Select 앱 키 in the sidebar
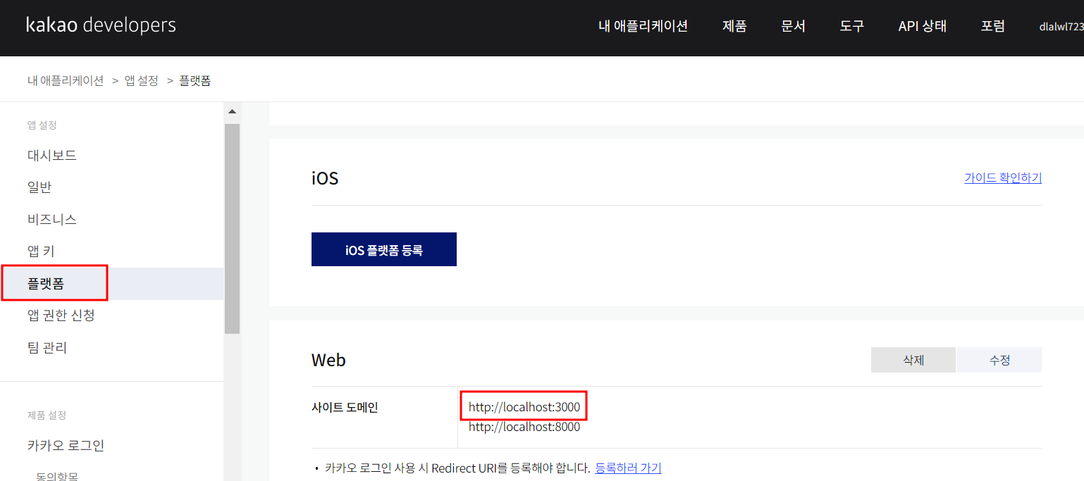 [41, 251]
